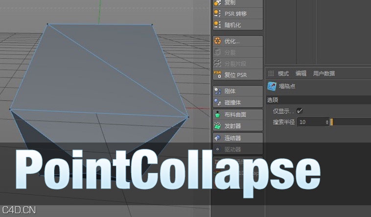Add a 刚体 (Rigid Body) via its icon
The width and height of the screenshot is (371, 217).
point(217,91)
